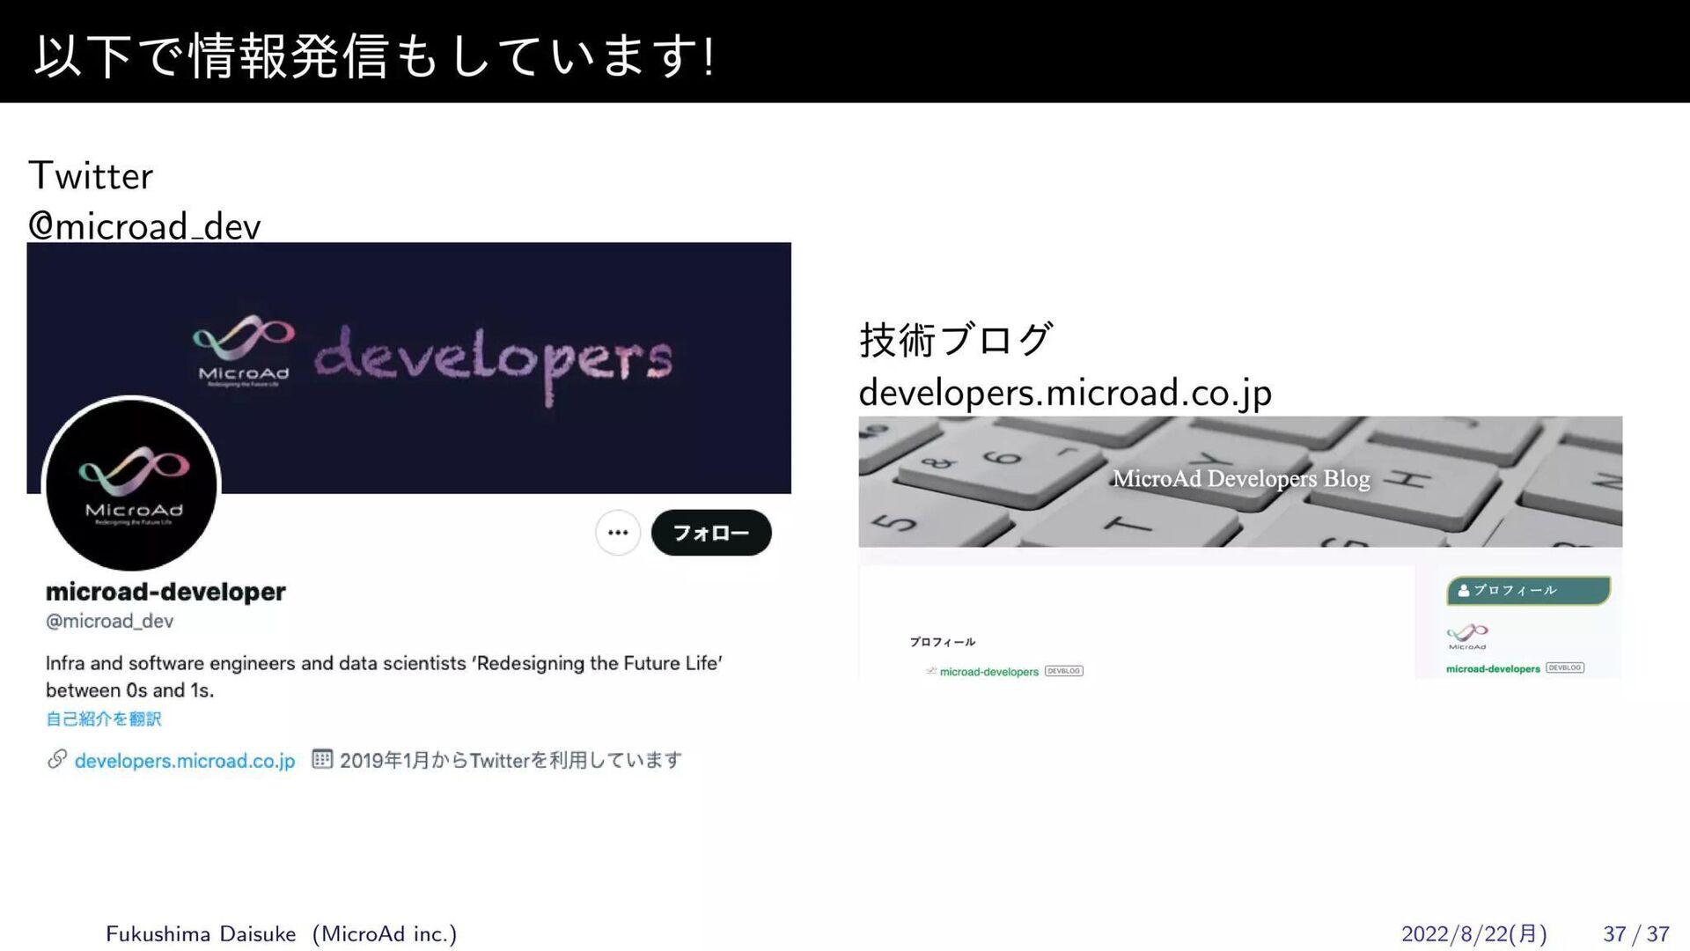Click the DEVBLOG badge in sidebar

(x=1565, y=668)
